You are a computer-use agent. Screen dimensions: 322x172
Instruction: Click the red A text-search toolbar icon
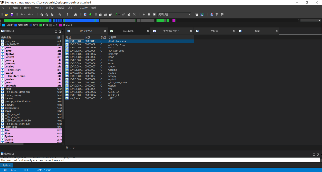[85, 14]
